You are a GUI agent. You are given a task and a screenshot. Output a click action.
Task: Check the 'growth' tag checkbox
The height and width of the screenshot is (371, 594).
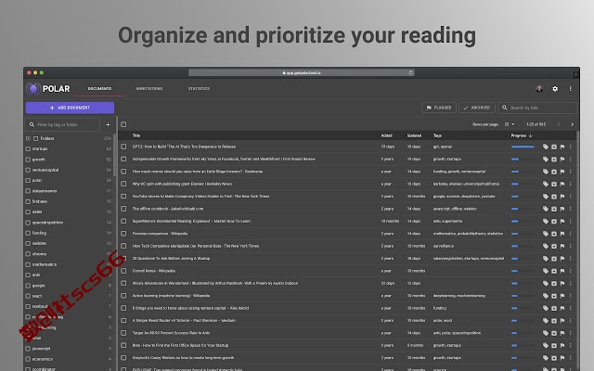click(28, 160)
